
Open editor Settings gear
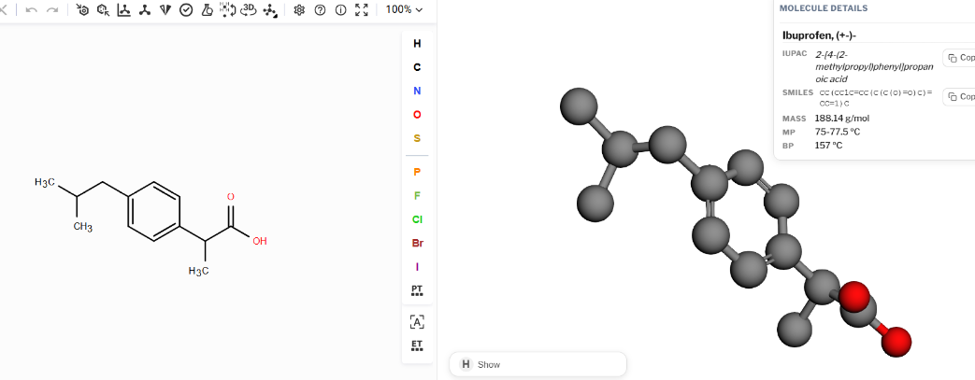[299, 10]
